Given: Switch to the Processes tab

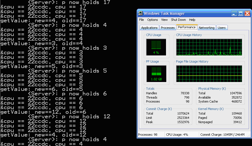Looking at the screenshot, I should point(168,28).
